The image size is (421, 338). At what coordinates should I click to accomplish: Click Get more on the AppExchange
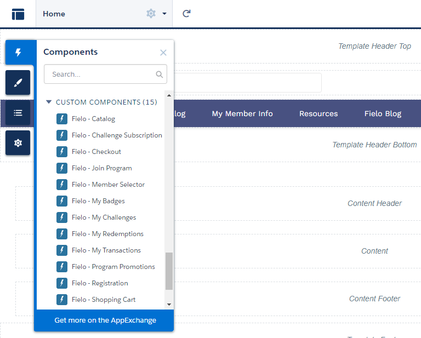pyautogui.click(x=104, y=320)
